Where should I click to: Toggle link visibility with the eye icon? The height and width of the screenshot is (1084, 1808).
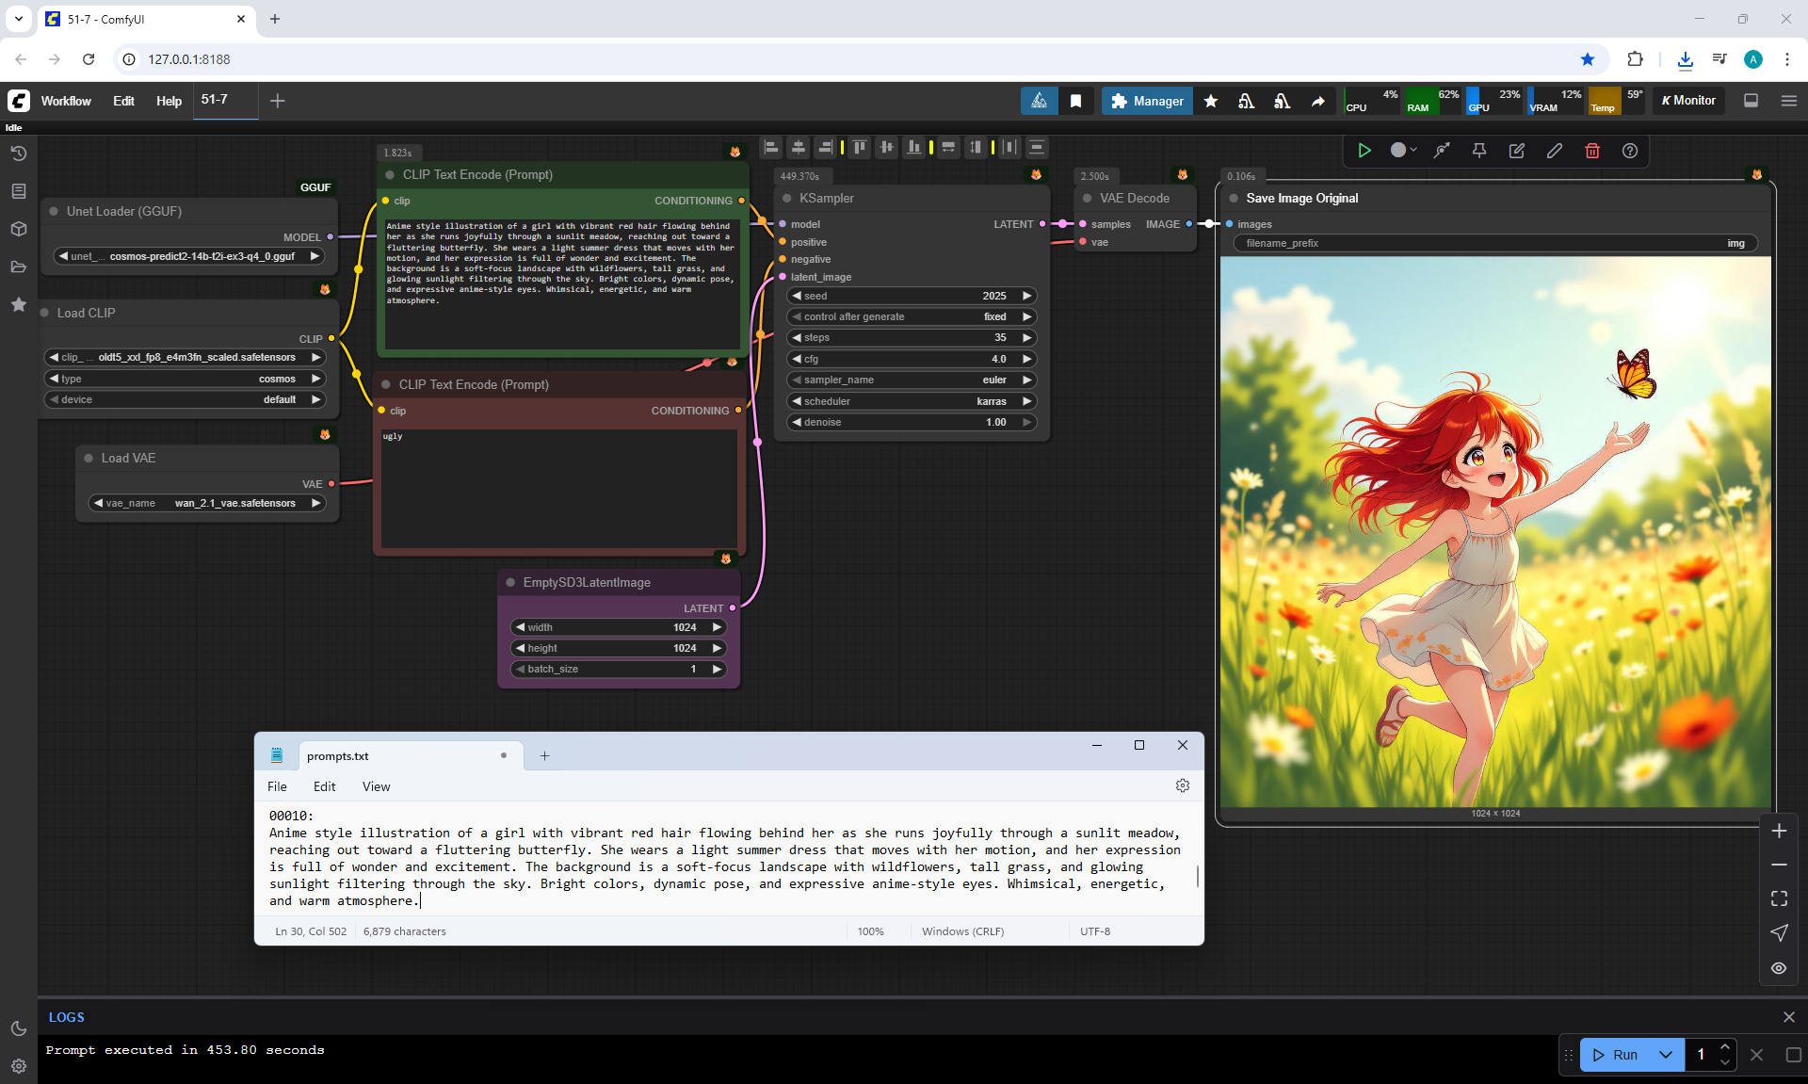pos(1779,968)
